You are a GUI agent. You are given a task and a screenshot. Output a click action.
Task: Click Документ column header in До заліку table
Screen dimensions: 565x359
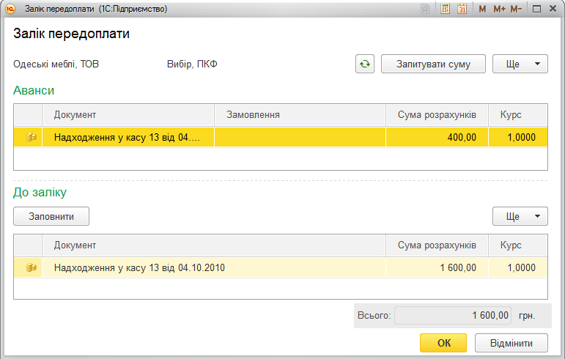click(214, 245)
